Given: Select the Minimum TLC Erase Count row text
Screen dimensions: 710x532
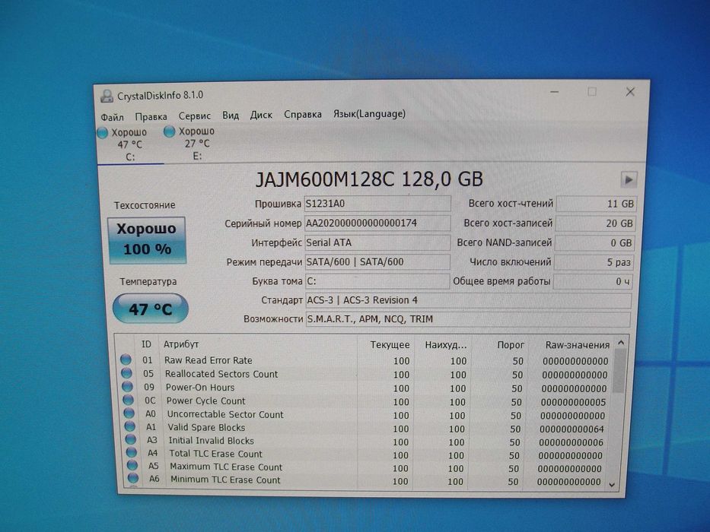Looking at the screenshot, I should [225, 480].
